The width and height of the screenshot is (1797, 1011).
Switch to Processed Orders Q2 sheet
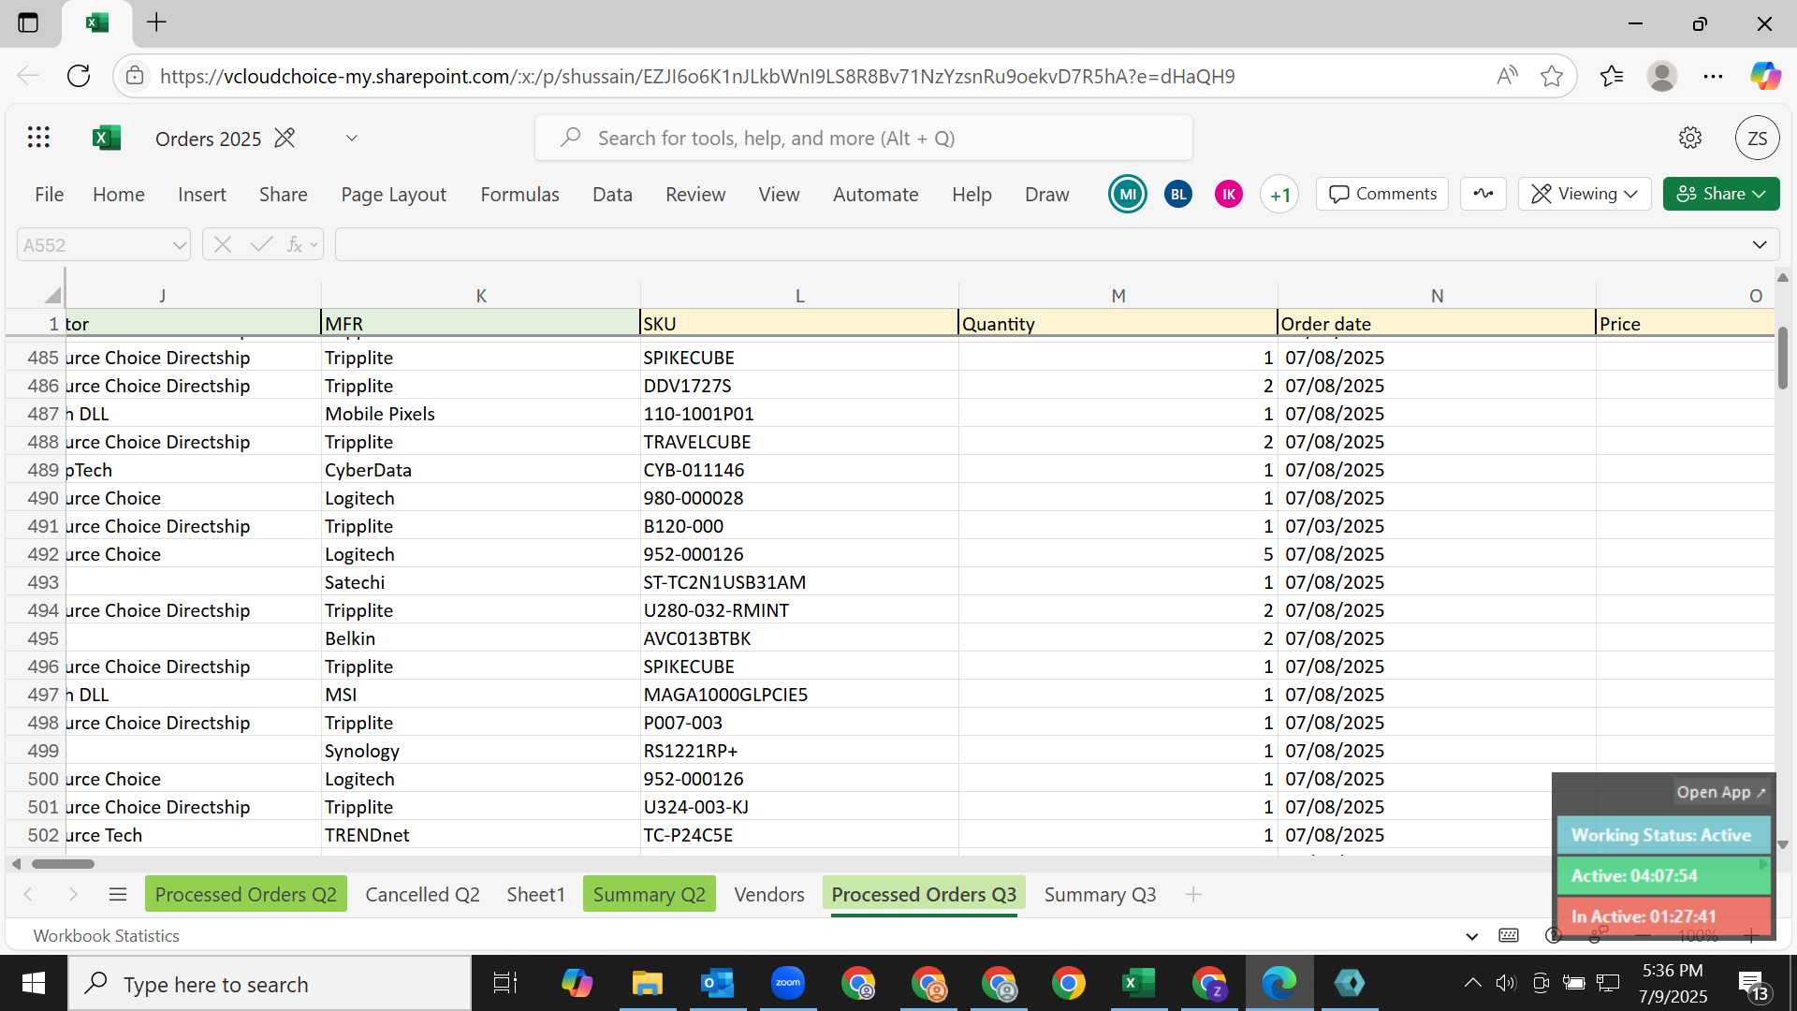coord(245,894)
